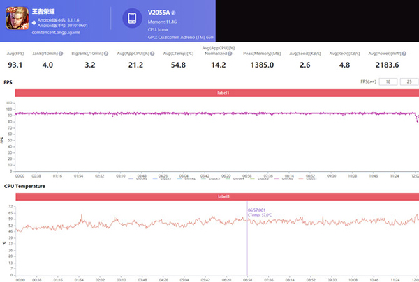Select the label1 bar above FPS chart
419x282 pixels.
215,93
